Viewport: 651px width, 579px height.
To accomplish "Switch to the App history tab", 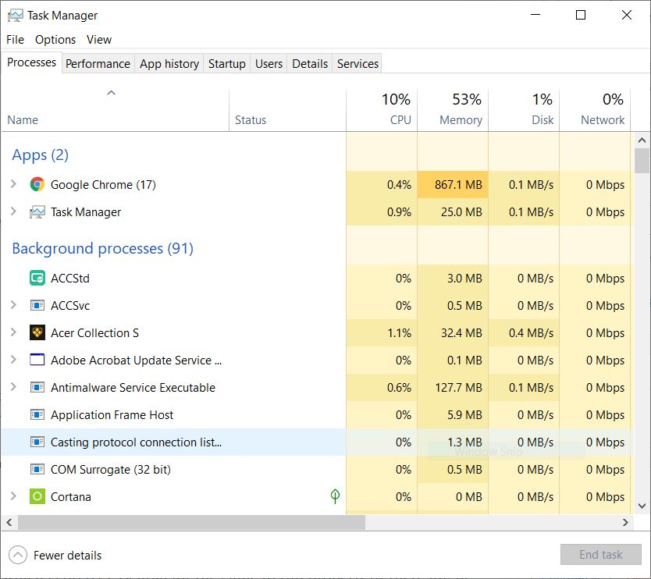I will click(x=169, y=63).
